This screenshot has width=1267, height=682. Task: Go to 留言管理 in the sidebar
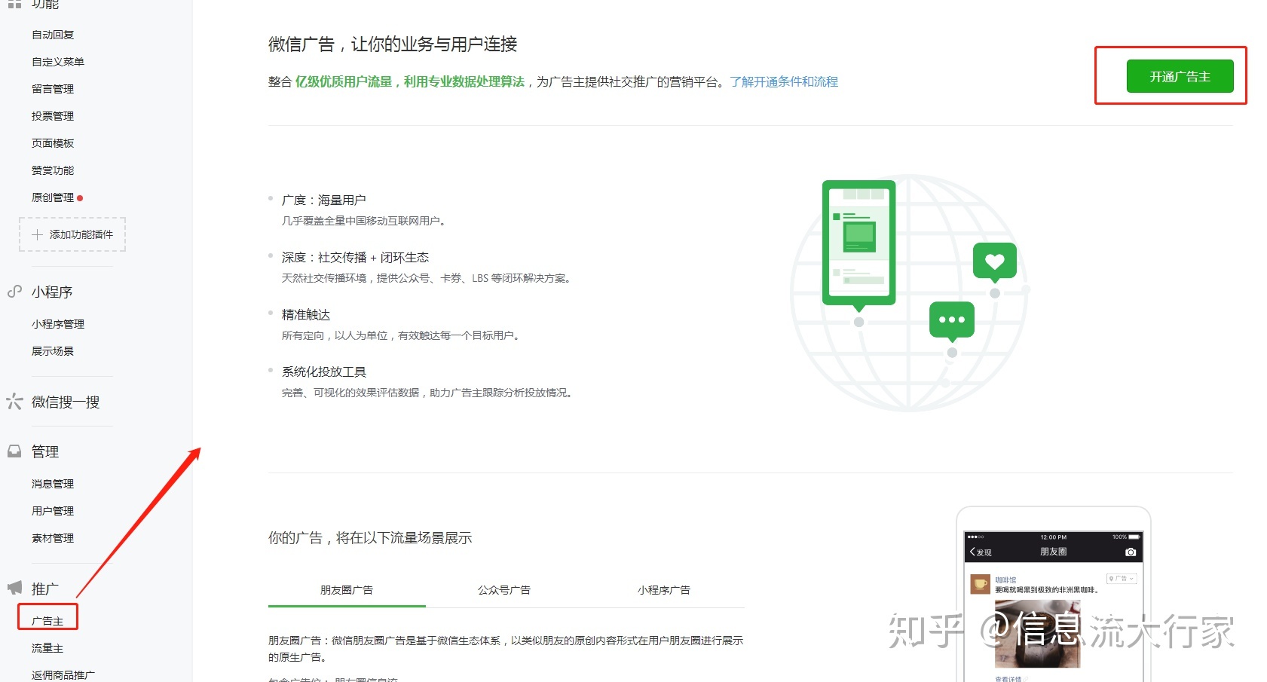[x=53, y=89]
